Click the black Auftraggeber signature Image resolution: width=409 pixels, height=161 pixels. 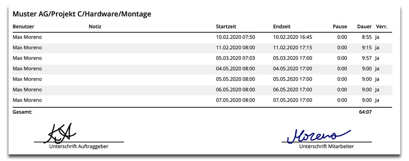pos(59,133)
